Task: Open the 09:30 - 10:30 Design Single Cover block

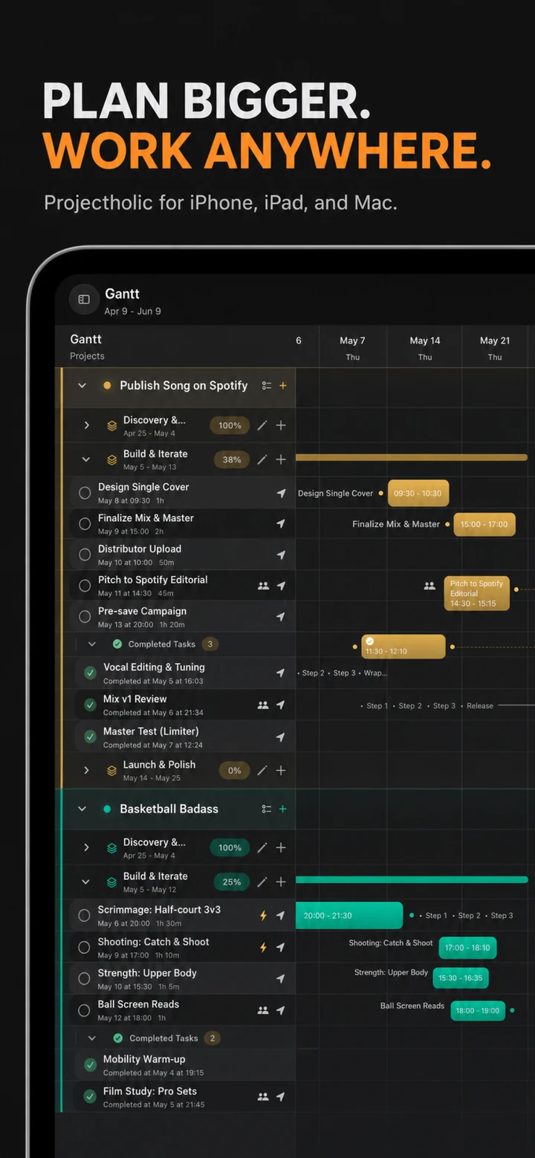Action: tap(418, 494)
